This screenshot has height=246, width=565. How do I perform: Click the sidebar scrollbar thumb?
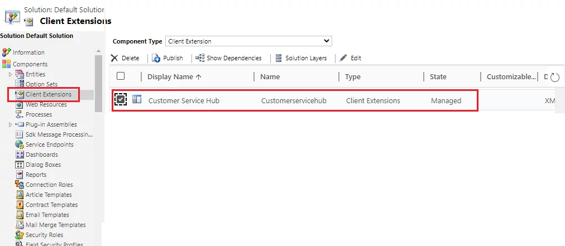pos(98,84)
